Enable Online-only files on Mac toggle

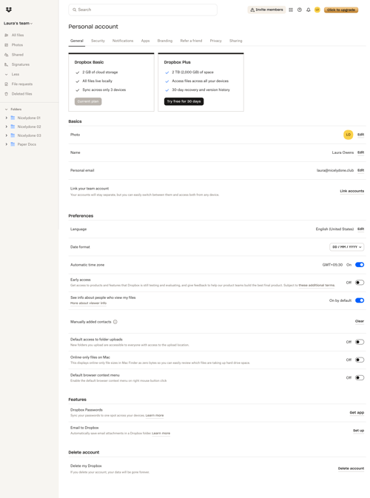coord(360,360)
